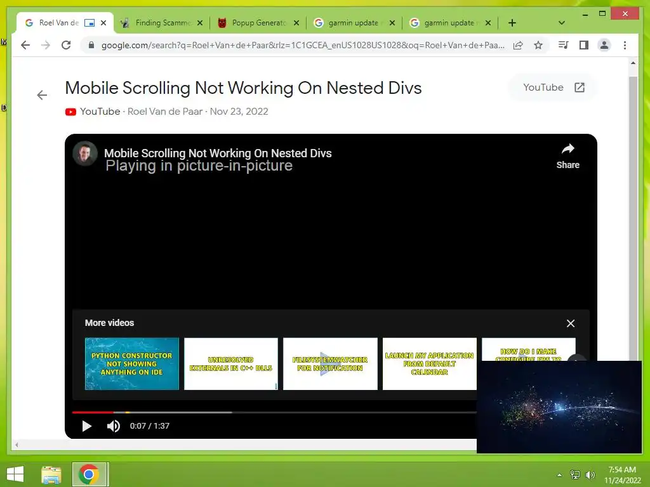Close the Finding Scammers tab
Image resolution: width=650 pixels, height=487 pixels.
200,23
